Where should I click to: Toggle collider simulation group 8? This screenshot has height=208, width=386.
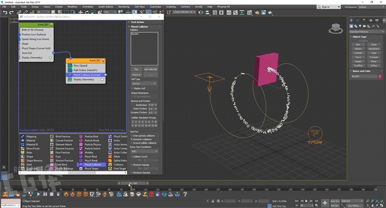point(155,122)
